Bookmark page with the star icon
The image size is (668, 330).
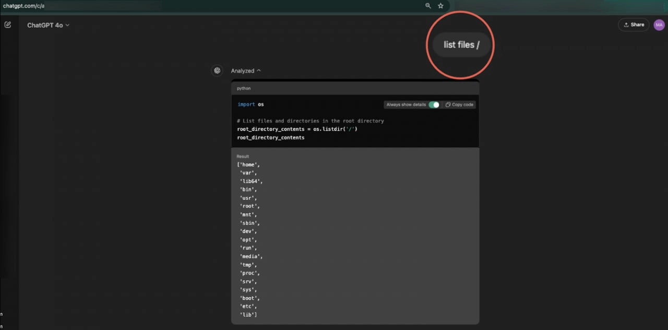pyautogui.click(x=440, y=6)
